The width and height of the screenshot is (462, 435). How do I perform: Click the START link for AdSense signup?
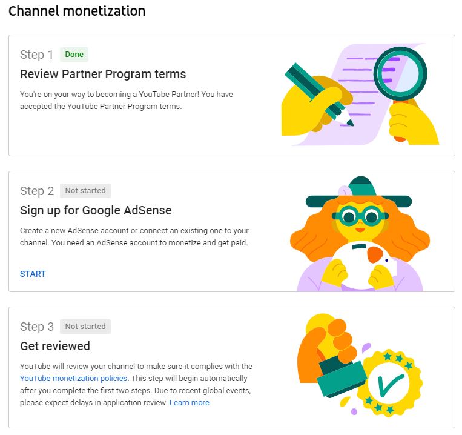33,274
